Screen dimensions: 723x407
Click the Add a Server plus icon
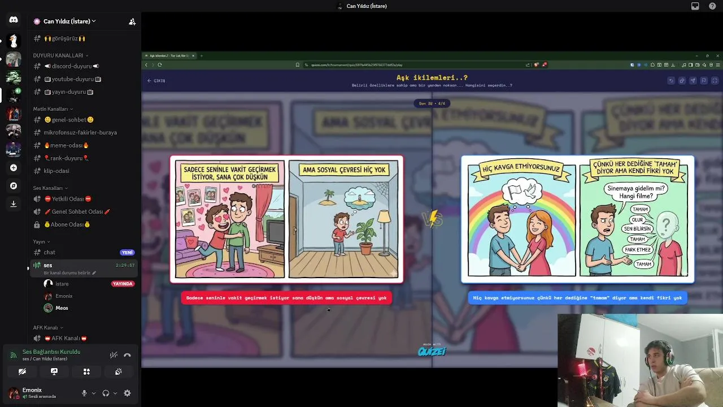(x=14, y=168)
